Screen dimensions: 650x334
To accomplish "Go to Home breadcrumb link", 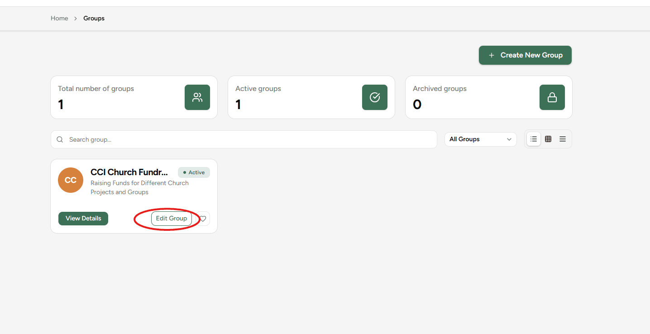I will pyautogui.click(x=59, y=18).
